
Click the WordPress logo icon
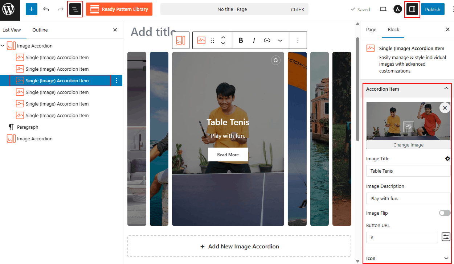coord(8,9)
